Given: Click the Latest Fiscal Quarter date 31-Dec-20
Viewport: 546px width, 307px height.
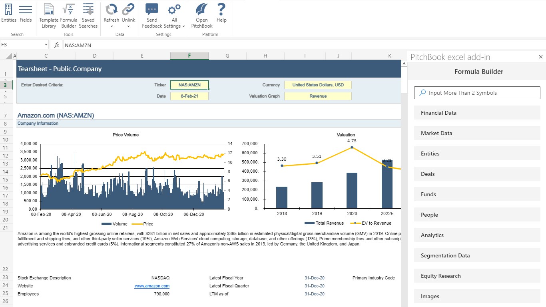Looking at the screenshot, I should coord(315,286).
